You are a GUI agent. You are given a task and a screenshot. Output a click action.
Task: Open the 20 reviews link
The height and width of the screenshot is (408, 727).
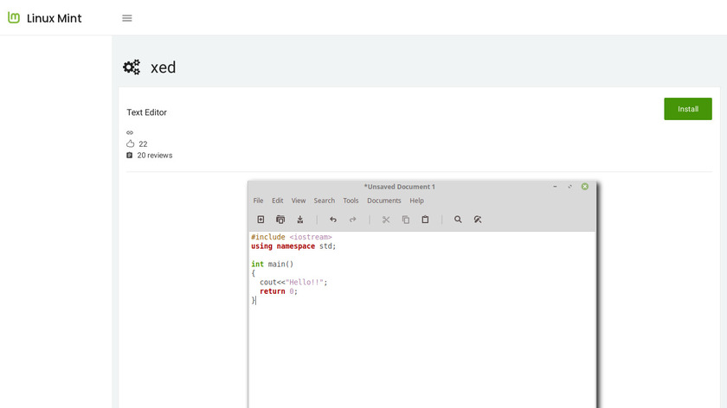[154, 156]
